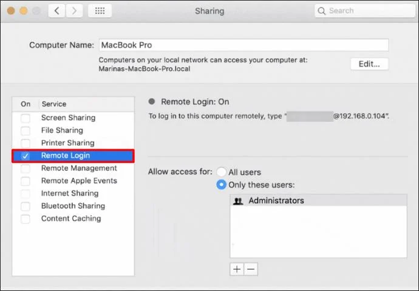Add a user with the plus button
419x291 pixels.
237,269
